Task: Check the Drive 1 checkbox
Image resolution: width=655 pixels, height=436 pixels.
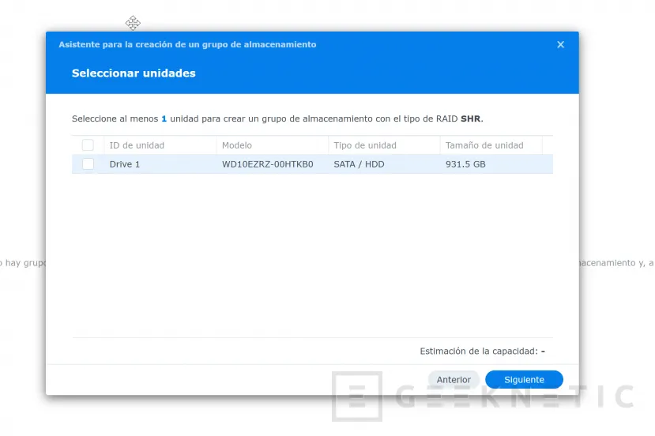Action: (88, 164)
